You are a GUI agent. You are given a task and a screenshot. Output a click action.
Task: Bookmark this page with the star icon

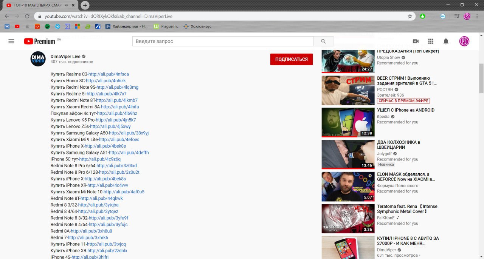pos(410,16)
